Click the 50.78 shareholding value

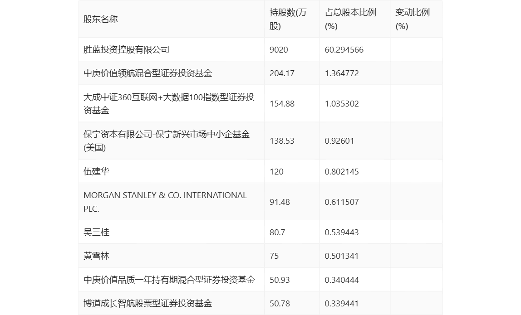[280, 303]
